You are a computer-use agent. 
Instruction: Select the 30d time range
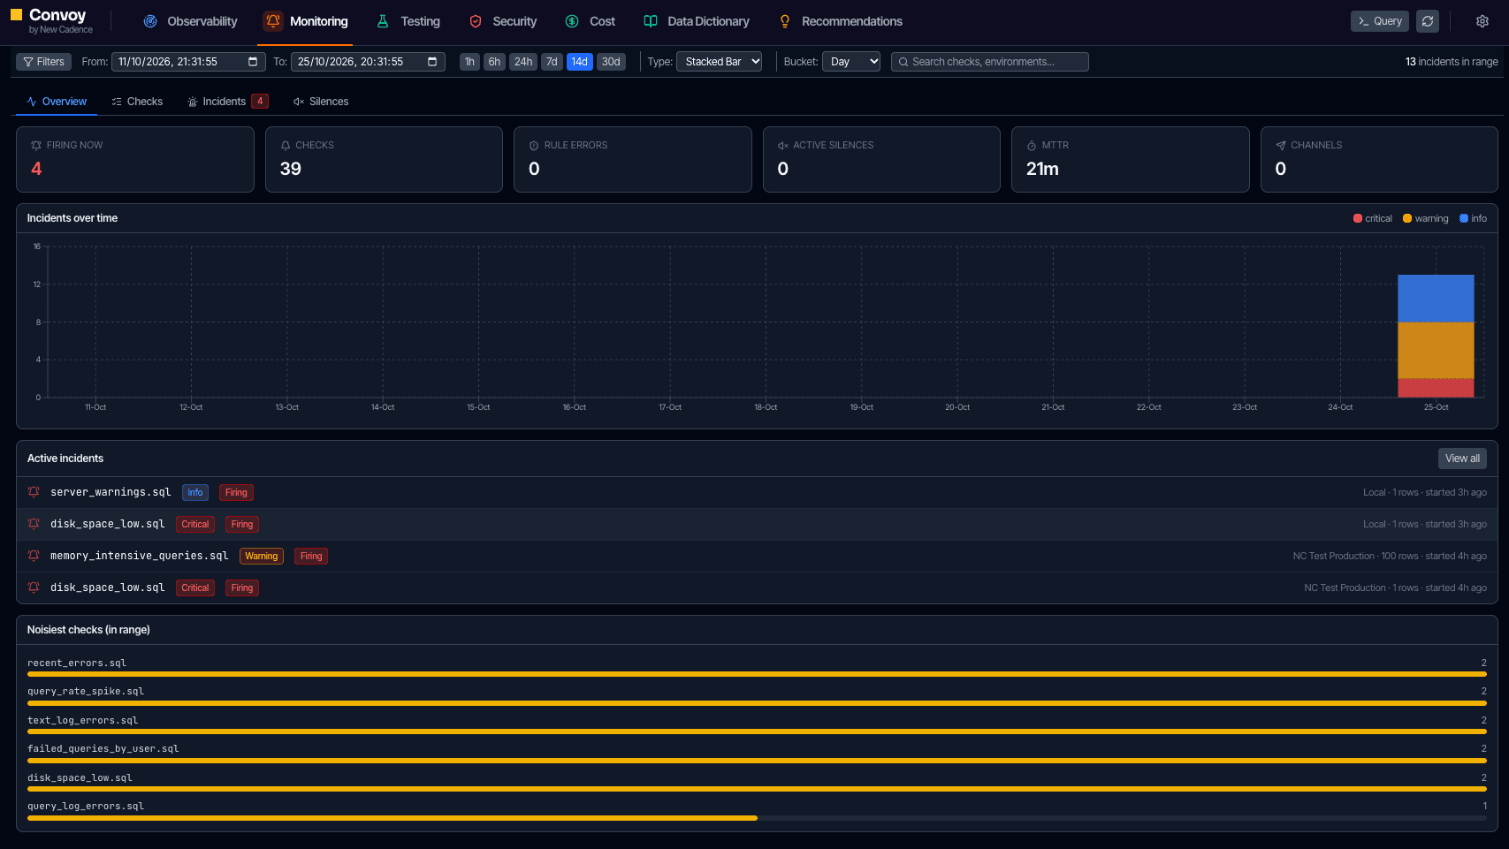click(611, 62)
